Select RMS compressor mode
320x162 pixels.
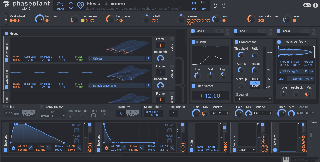pos(255,80)
